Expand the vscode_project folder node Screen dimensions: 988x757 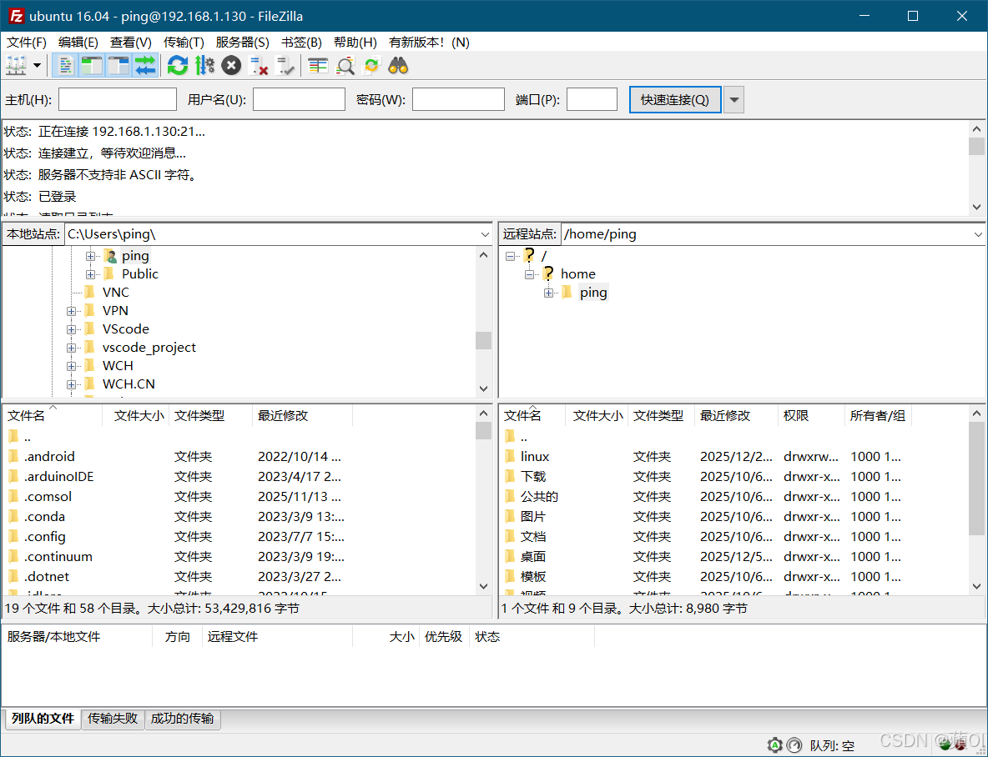(x=71, y=348)
